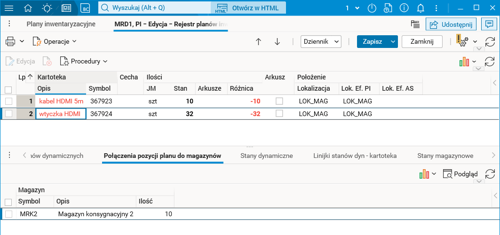Click the wtyczka HDMI cell

[61, 114]
